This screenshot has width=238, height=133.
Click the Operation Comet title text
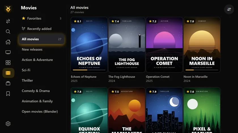click(x=158, y=77)
